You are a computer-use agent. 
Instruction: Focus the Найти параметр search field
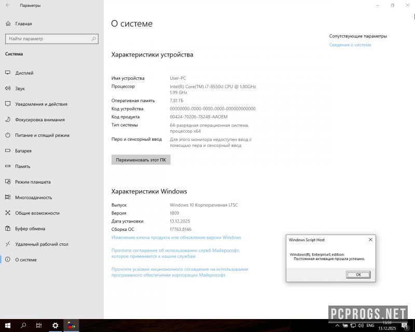point(51,39)
